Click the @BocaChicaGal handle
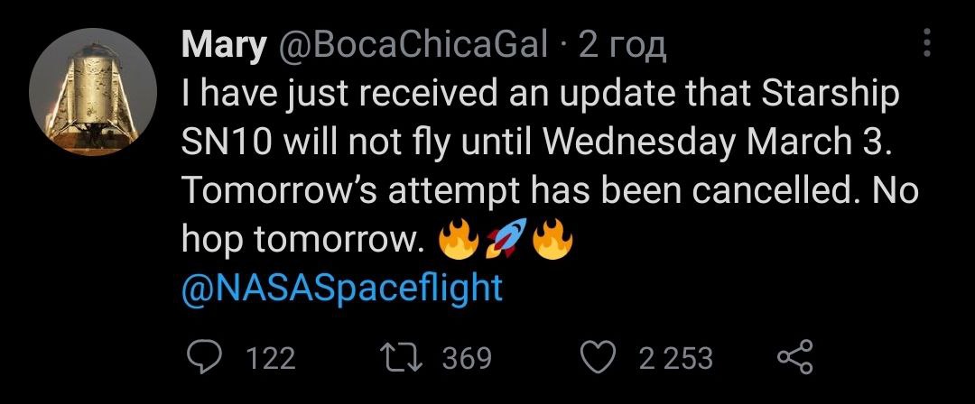This screenshot has height=404, width=975. (x=414, y=44)
